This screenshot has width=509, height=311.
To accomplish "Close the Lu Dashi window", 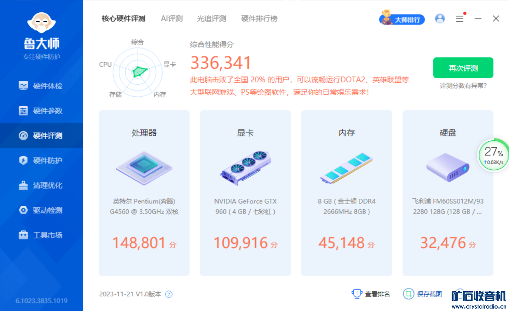I will [496, 19].
